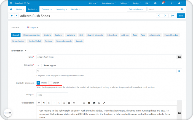Open the Marketing menu
This screenshot has width=193, height=120.
click(x=62, y=9)
